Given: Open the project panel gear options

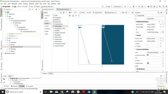Looking at the screenshot, I should coord(36,9).
